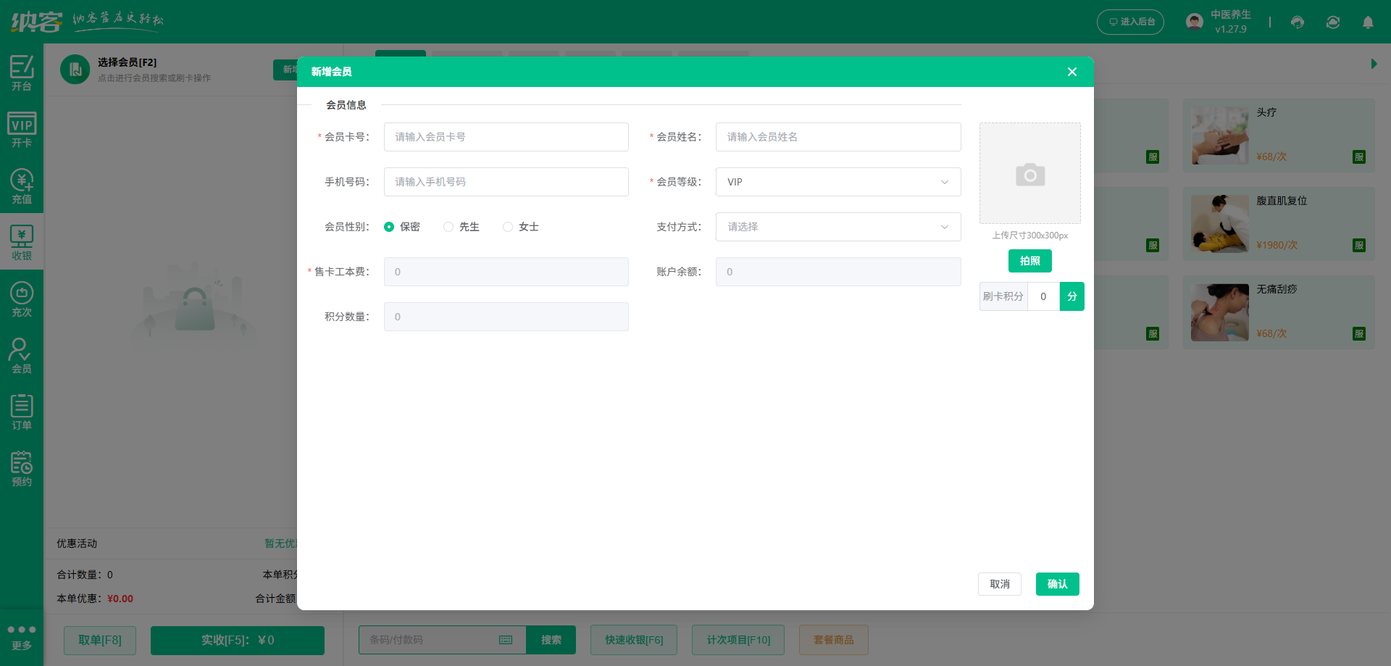Open the 开台 sidebar icon
This screenshot has height=666, width=1391.
coord(22,72)
